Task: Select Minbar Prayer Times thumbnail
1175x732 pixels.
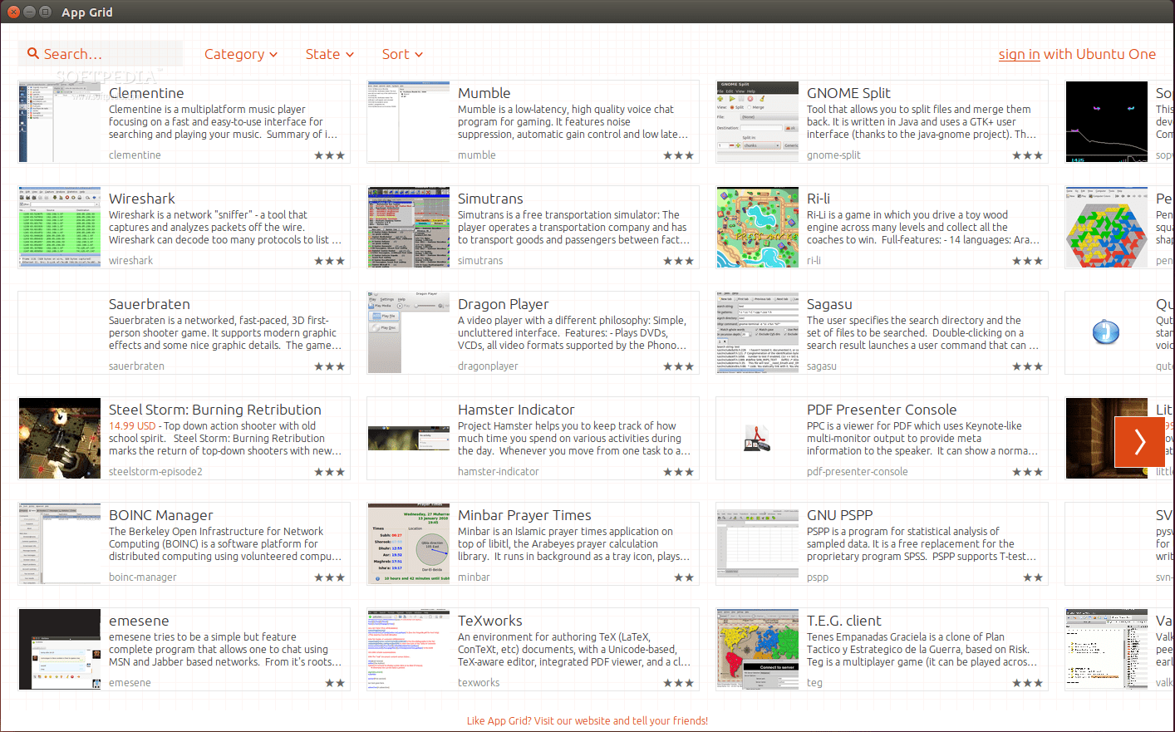Action: tap(409, 543)
